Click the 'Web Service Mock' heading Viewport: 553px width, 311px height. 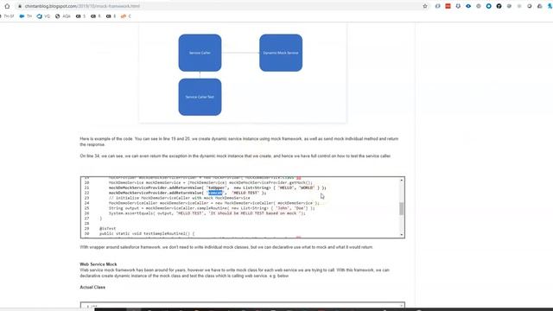click(98, 264)
